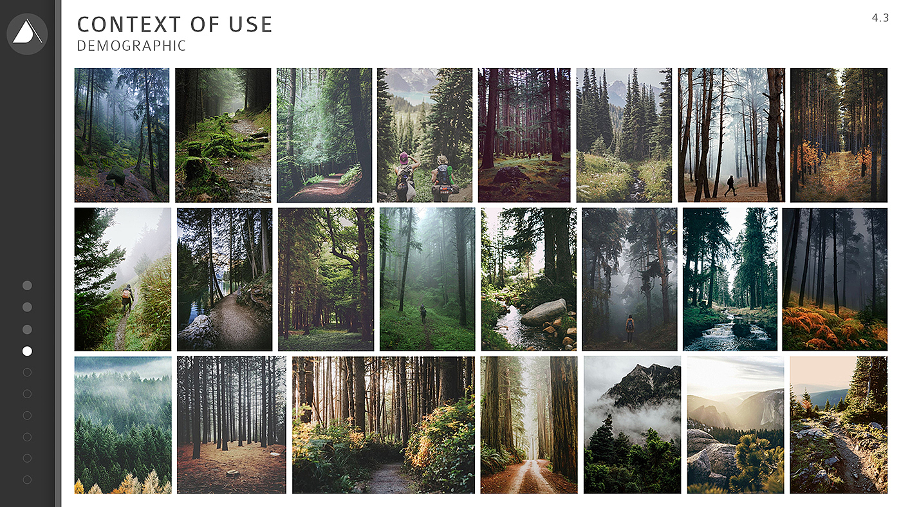Click the triangle logo icon in the sidebar
The width and height of the screenshot is (901, 507).
point(27,33)
